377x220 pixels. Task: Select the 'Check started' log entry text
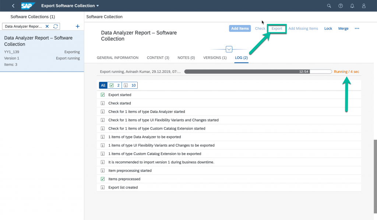point(120,103)
